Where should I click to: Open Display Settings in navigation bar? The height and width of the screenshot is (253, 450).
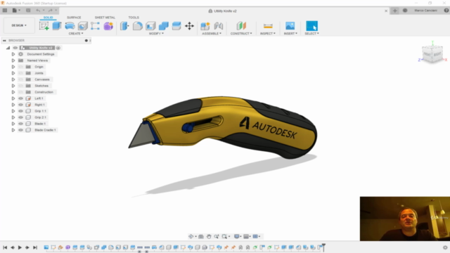click(x=237, y=236)
